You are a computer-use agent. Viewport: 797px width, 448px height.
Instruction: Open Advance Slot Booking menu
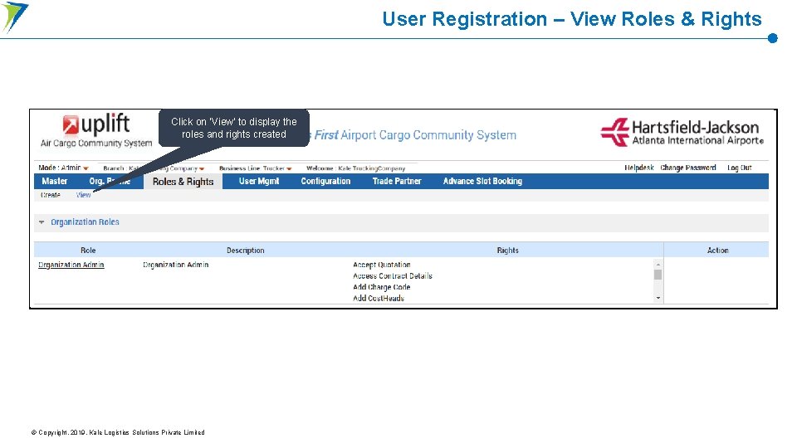click(482, 182)
